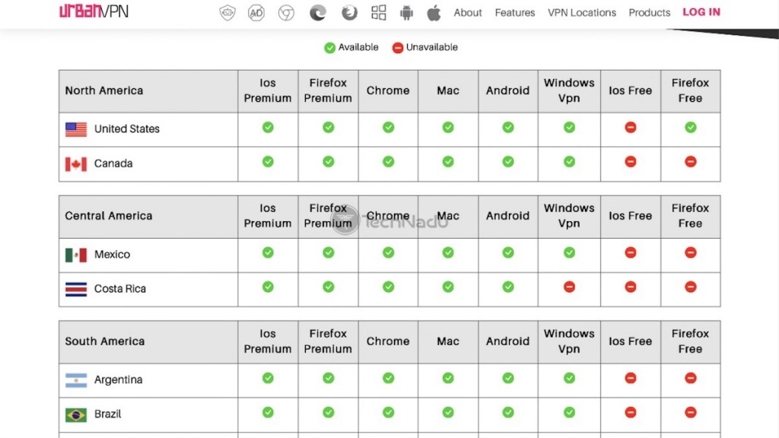Click "Windows Vpn" header in North America table

569,91
